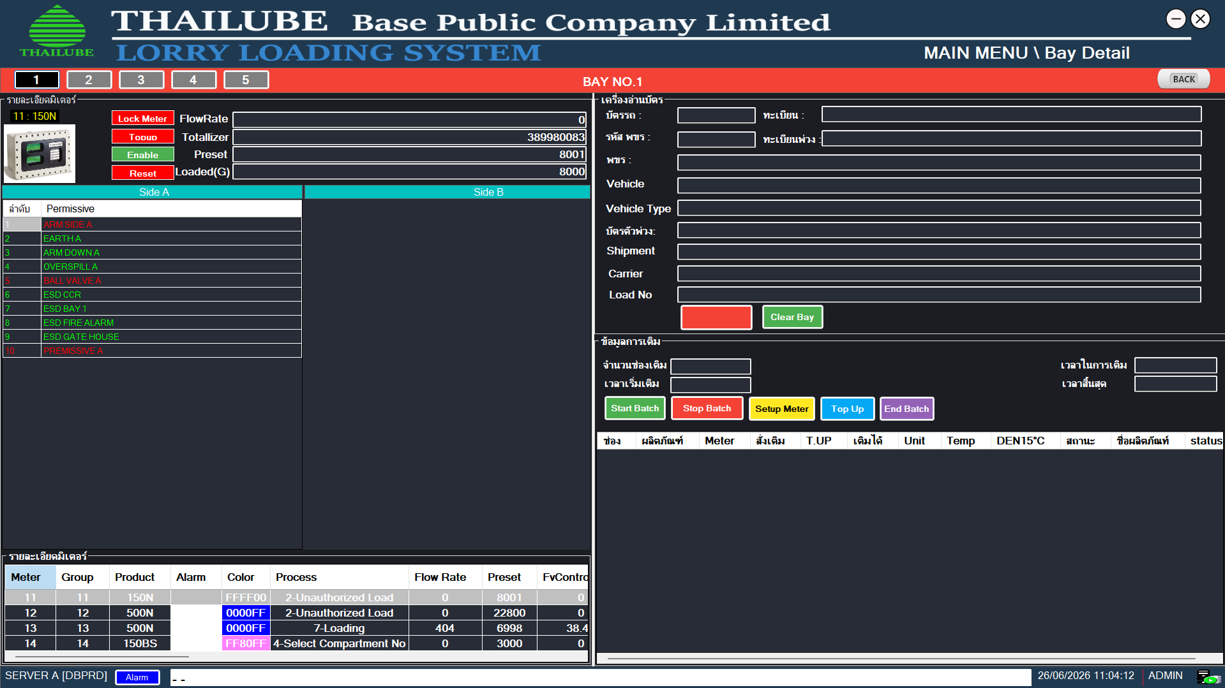Click End Batch
This screenshot has height=688, width=1225.
coord(906,409)
